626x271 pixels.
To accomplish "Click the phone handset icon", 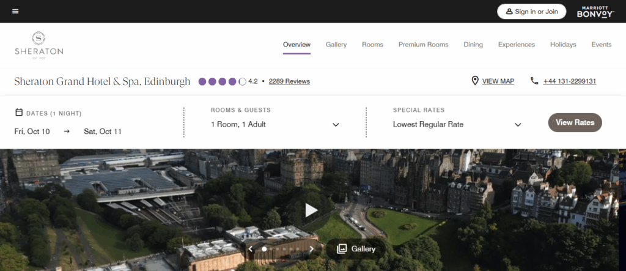I will click(x=534, y=81).
